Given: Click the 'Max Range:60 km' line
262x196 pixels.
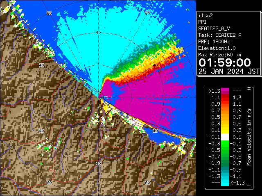Looking at the screenshot, I should coord(220,55).
